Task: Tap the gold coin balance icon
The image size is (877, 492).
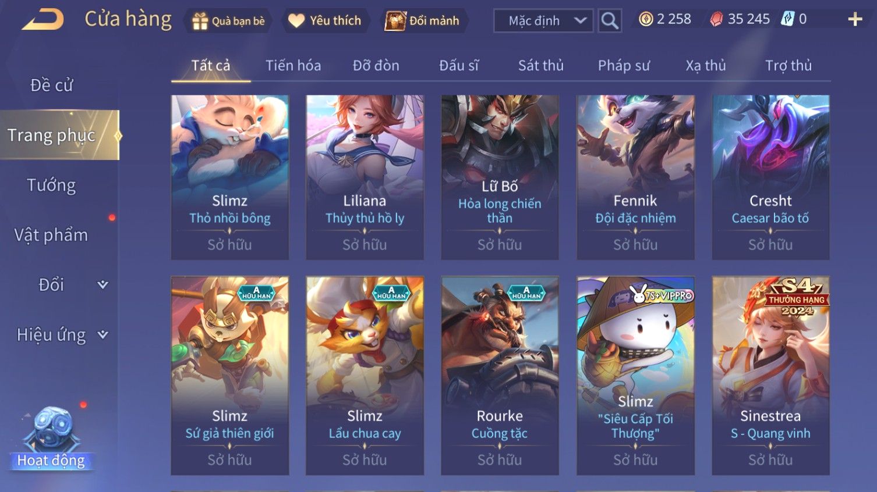Action: 646,19
